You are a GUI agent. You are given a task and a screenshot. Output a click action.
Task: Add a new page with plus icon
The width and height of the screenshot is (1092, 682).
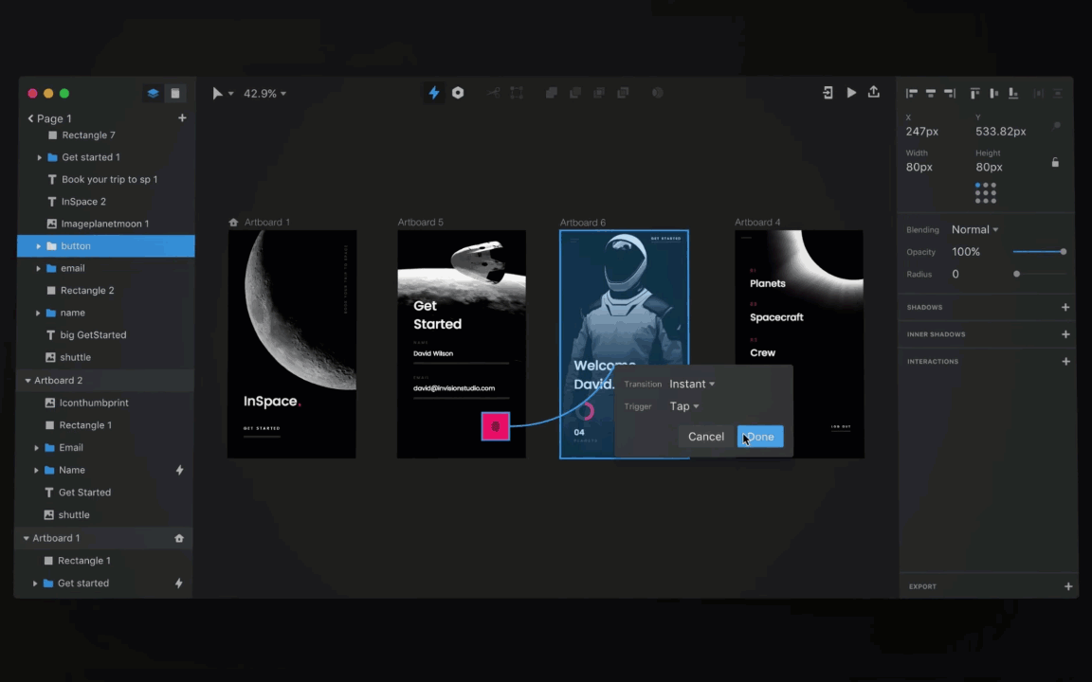coord(182,118)
